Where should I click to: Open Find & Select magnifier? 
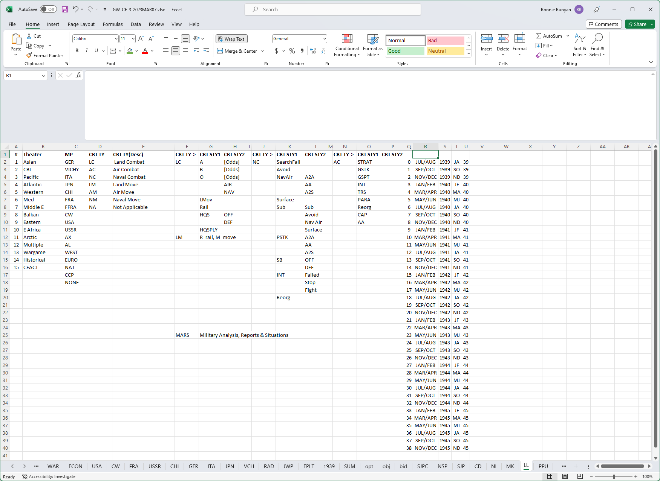(x=597, y=45)
